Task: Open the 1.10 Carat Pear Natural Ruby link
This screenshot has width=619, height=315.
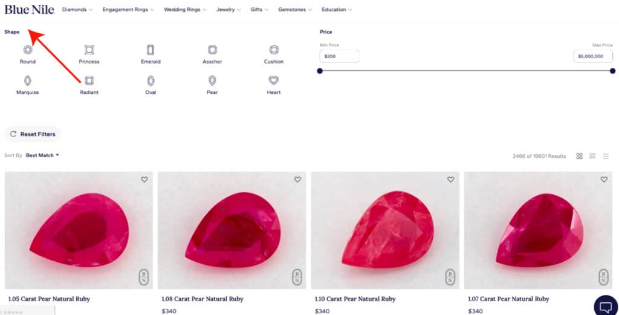Action: (x=355, y=299)
